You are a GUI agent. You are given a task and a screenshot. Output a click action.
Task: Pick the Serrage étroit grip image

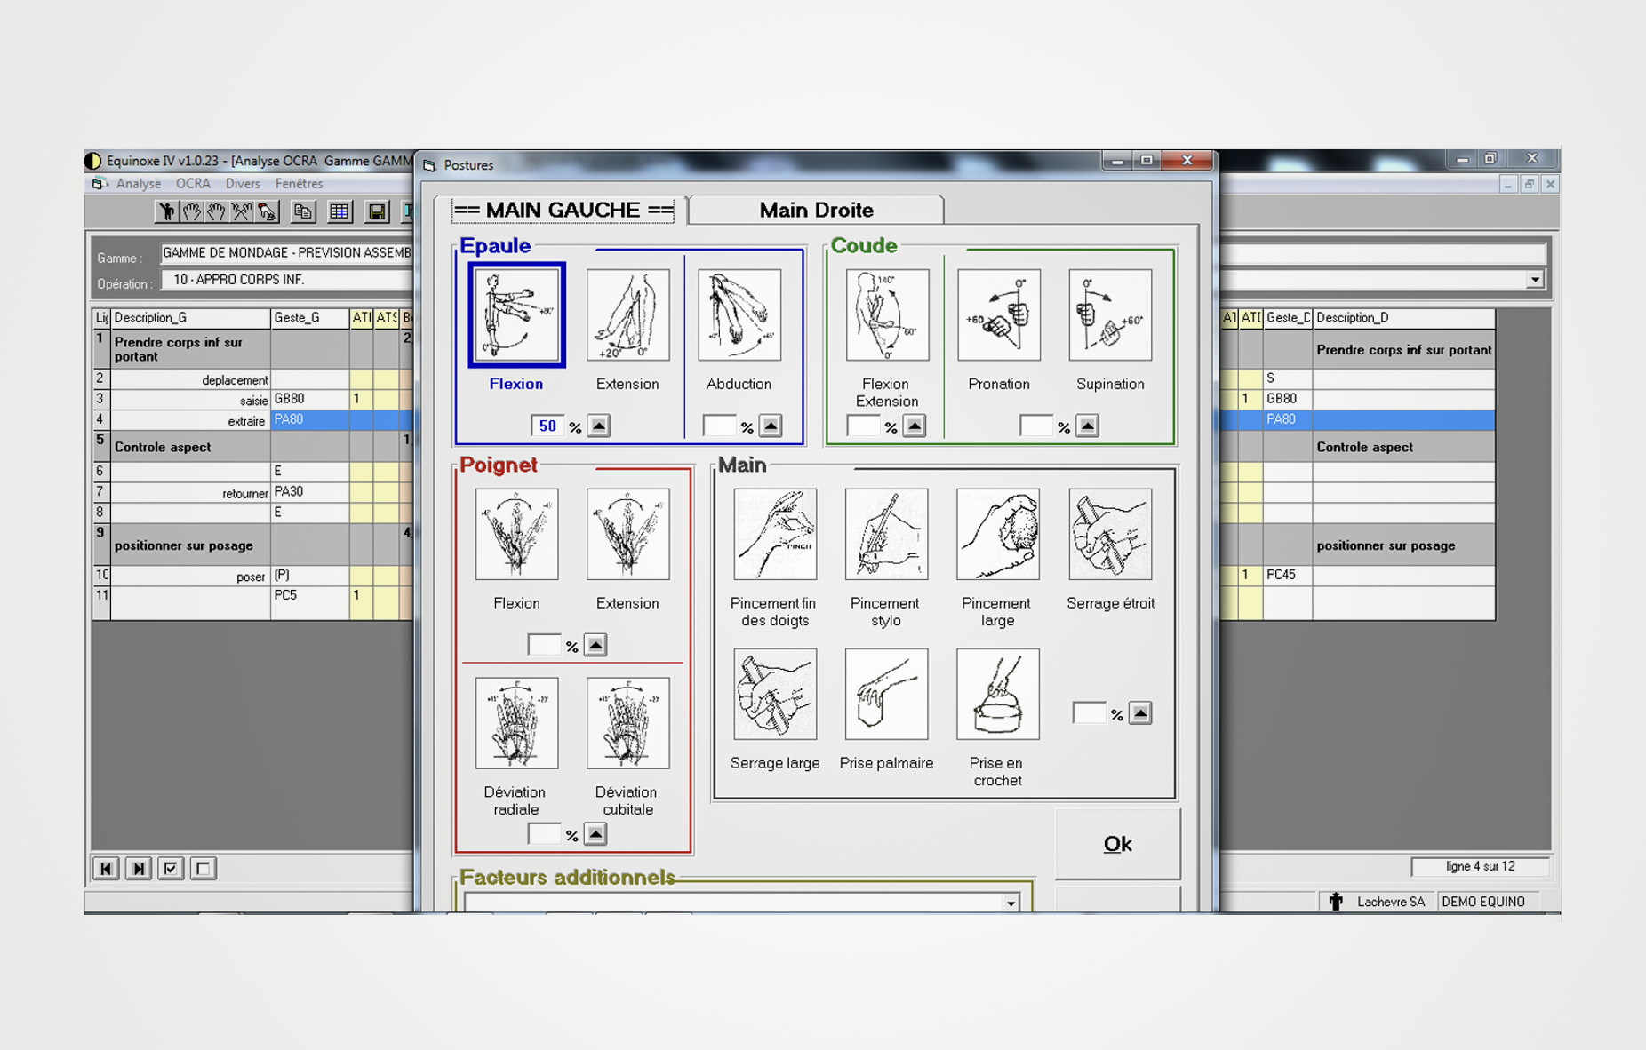pos(1110,534)
